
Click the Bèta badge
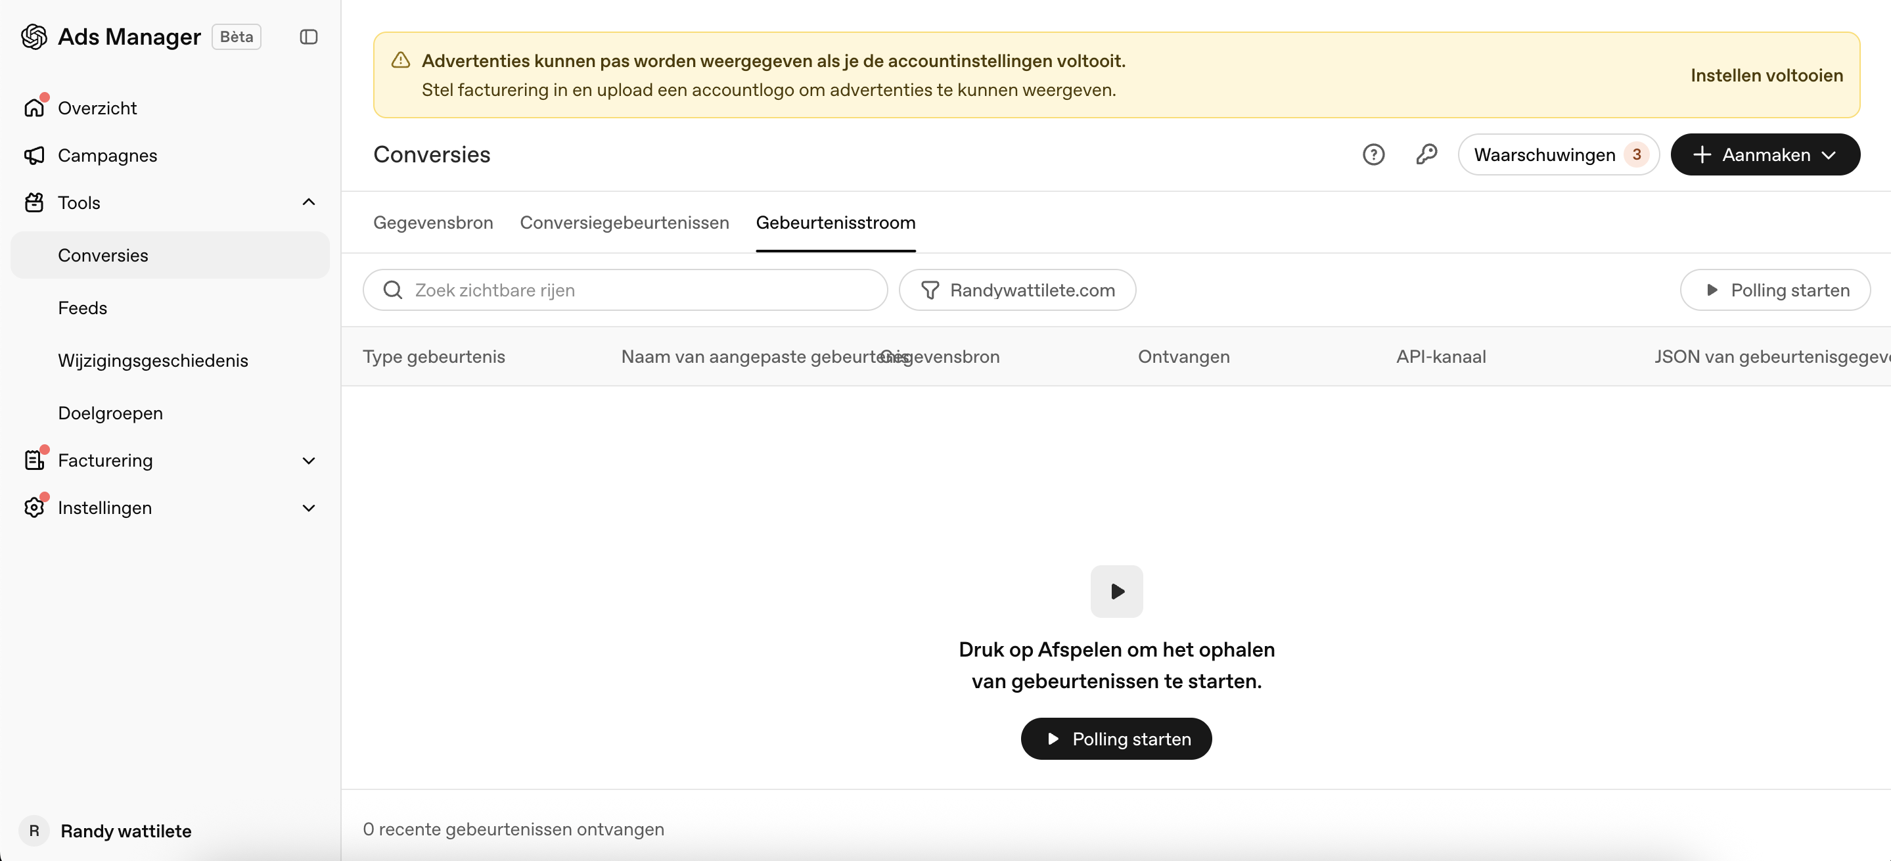click(237, 37)
